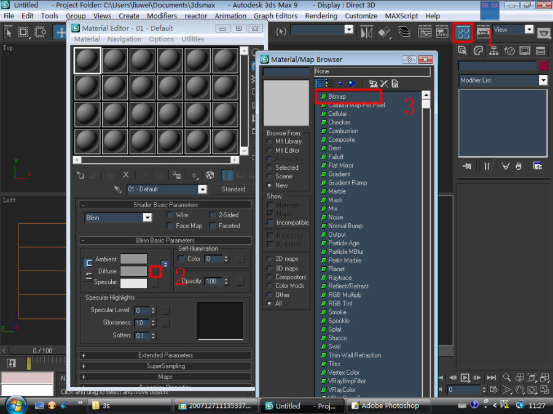Switch to the Utilities command panel tab
This screenshot has width=553, height=414.
[x=541, y=51]
